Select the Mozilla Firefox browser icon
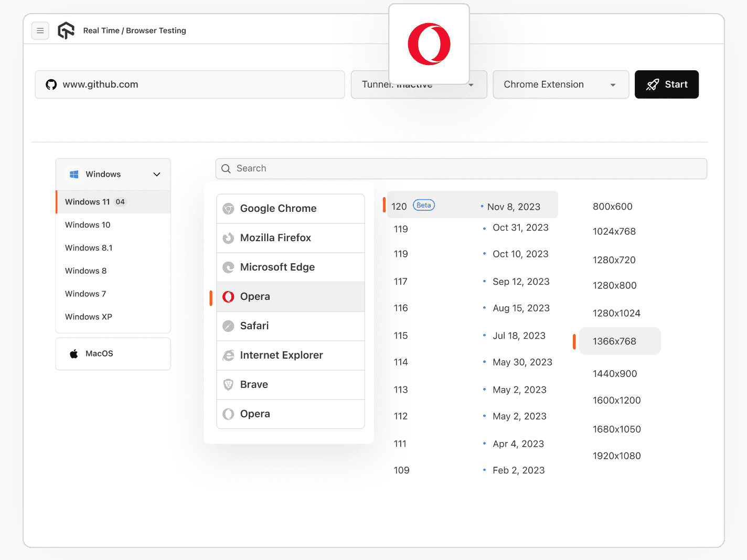Viewport: 747px width, 560px height. [228, 238]
